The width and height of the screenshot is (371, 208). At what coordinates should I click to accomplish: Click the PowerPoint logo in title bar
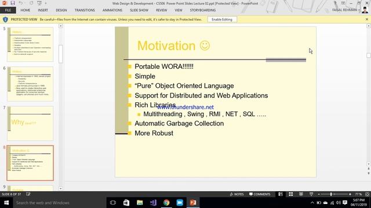pos(5,3)
